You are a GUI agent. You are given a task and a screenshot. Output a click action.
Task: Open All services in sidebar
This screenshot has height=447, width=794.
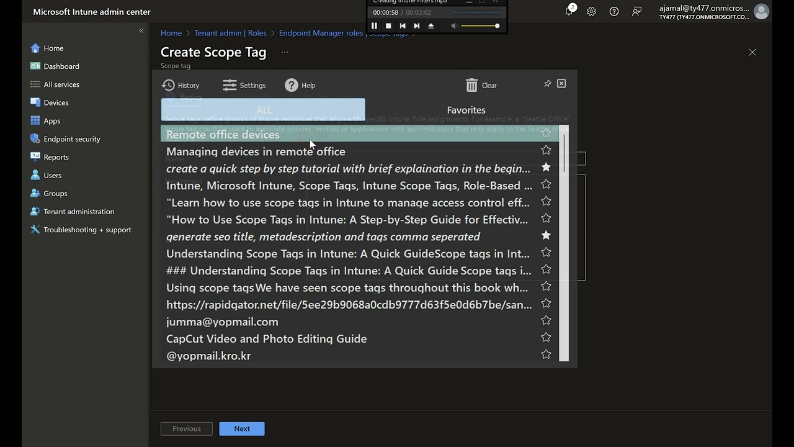coord(55,84)
